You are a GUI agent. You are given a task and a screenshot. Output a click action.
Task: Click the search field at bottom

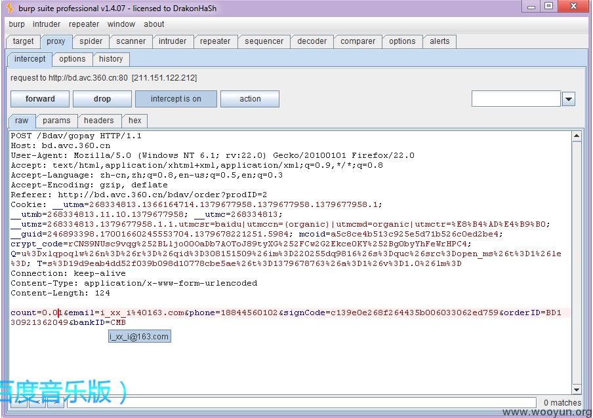pos(301,402)
